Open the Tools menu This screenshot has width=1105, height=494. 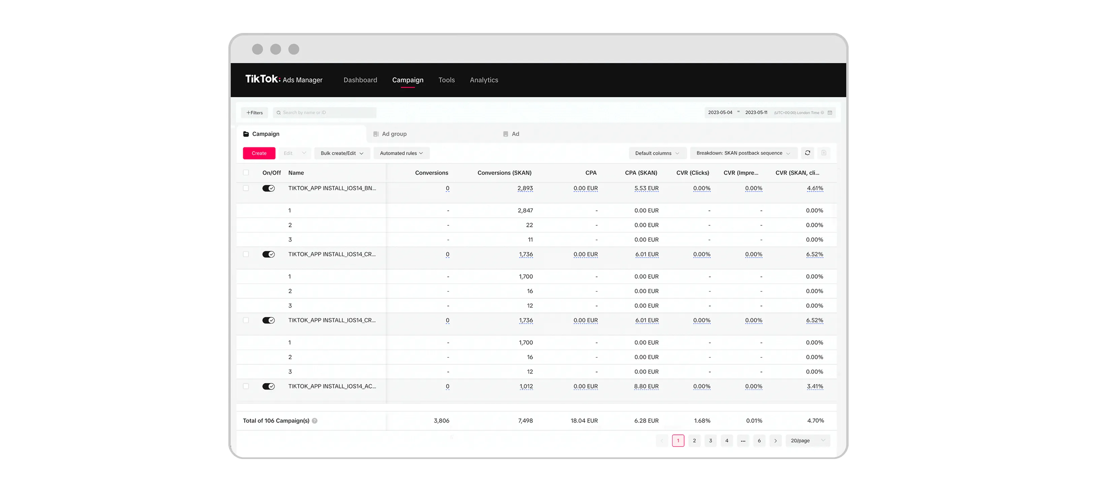pos(446,80)
